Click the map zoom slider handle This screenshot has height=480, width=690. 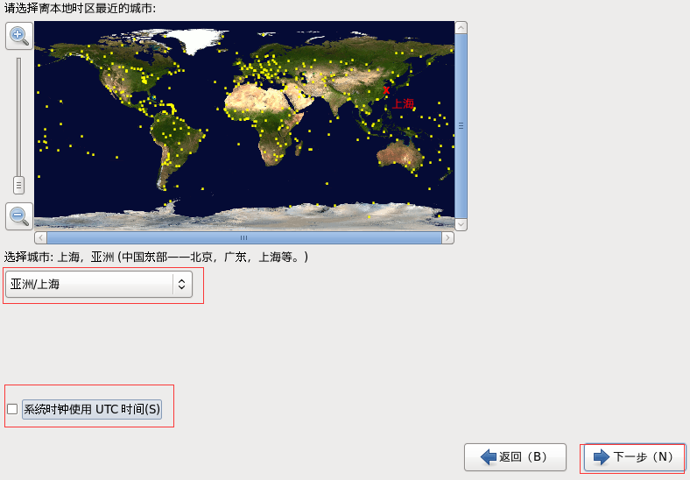click(x=18, y=185)
